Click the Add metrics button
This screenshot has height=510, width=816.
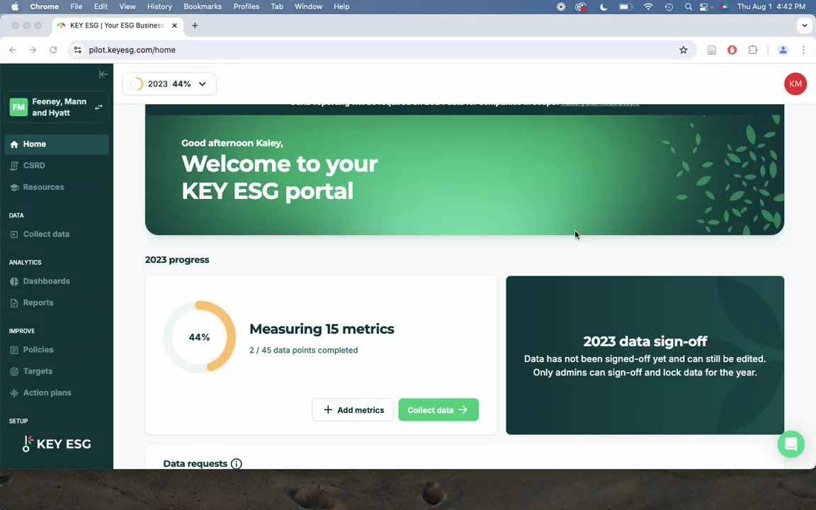click(353, 410)
